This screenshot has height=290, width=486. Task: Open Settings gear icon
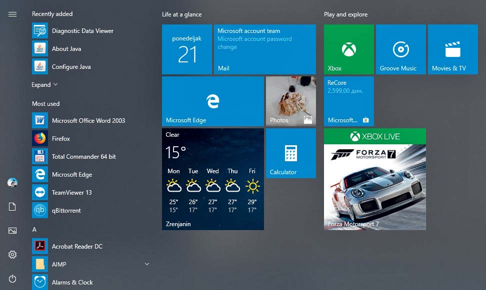coord(12,255)
